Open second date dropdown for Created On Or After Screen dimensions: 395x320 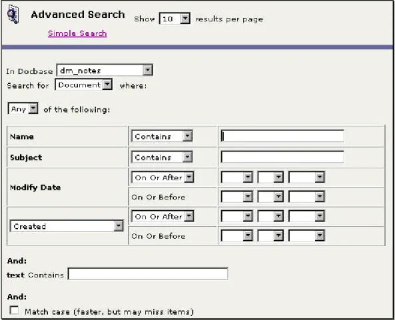pos(270,216)
